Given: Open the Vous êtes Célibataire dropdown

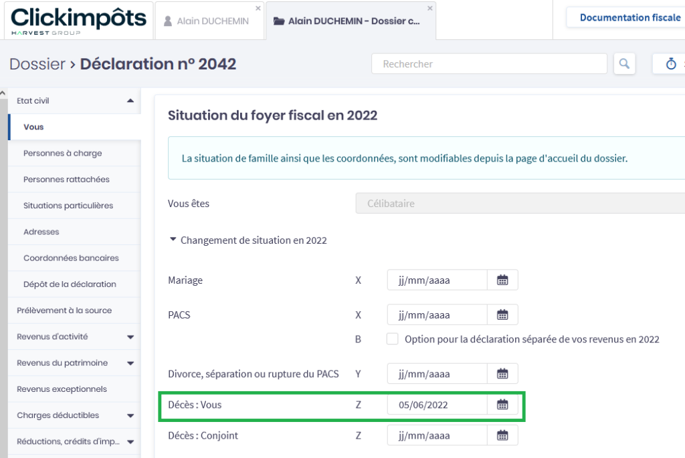Looking at the screenshot, I should coord(519,204).
